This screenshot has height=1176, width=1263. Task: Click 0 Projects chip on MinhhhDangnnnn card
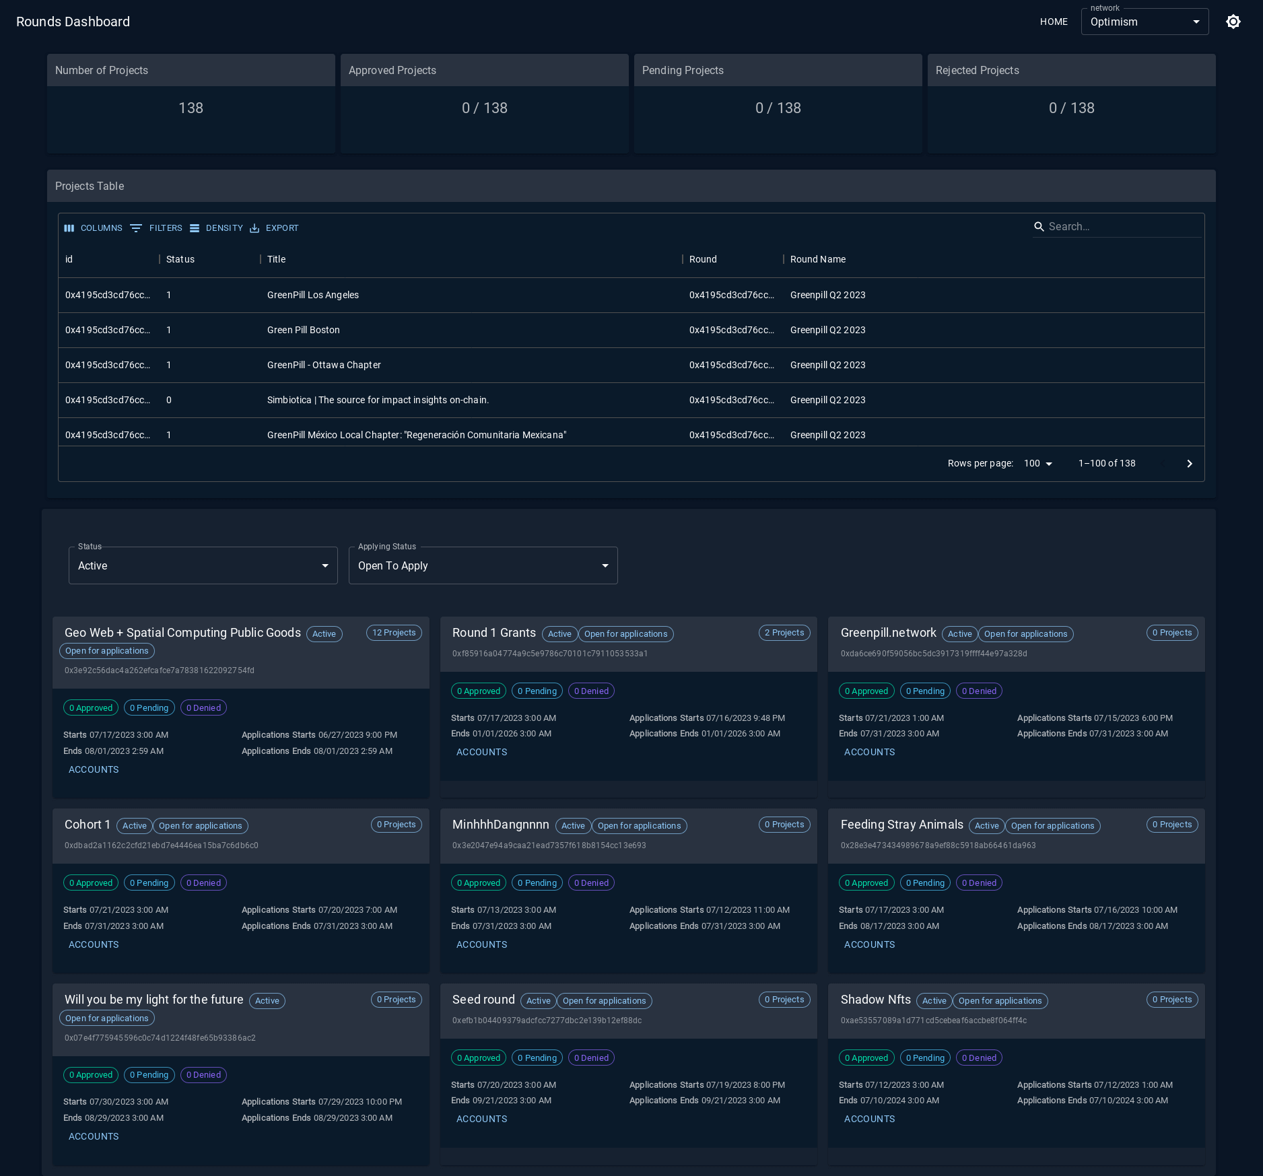(x=784, y=825)
